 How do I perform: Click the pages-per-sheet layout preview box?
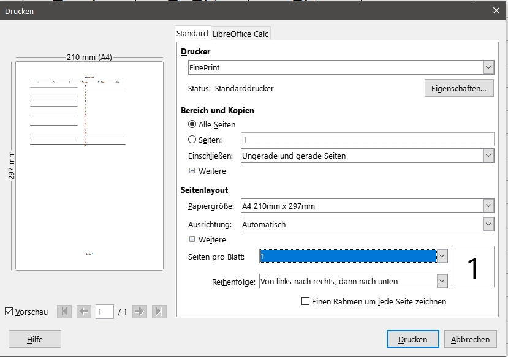pos(472,267)
